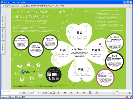Viewport: 133px width, 99px height.
Task: Click the 検索 search button
Action: (24, 93)
